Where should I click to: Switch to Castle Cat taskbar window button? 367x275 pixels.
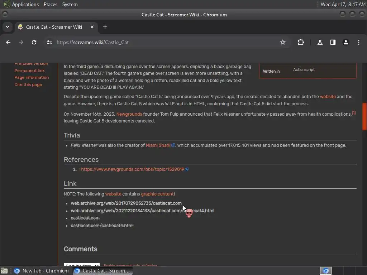point(103,271)
